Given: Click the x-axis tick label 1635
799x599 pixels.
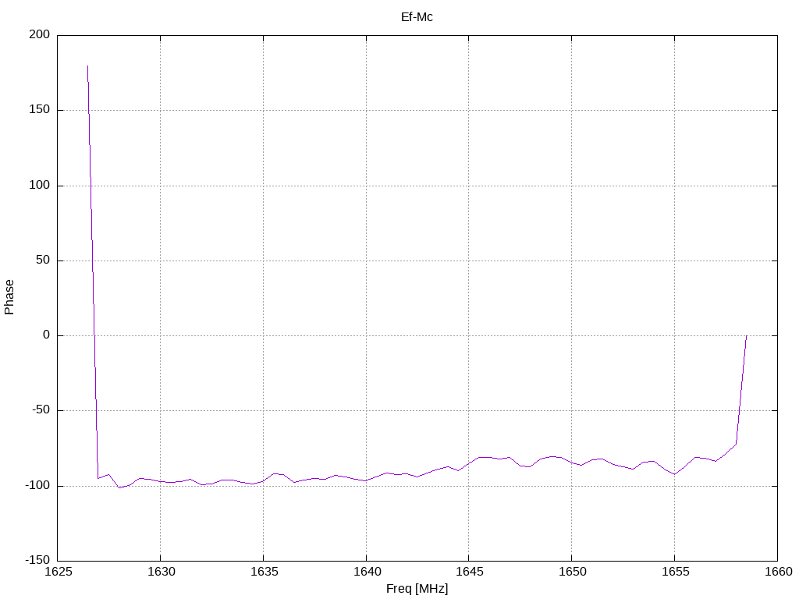Looking at the screenshot, I should pos(264,572).
